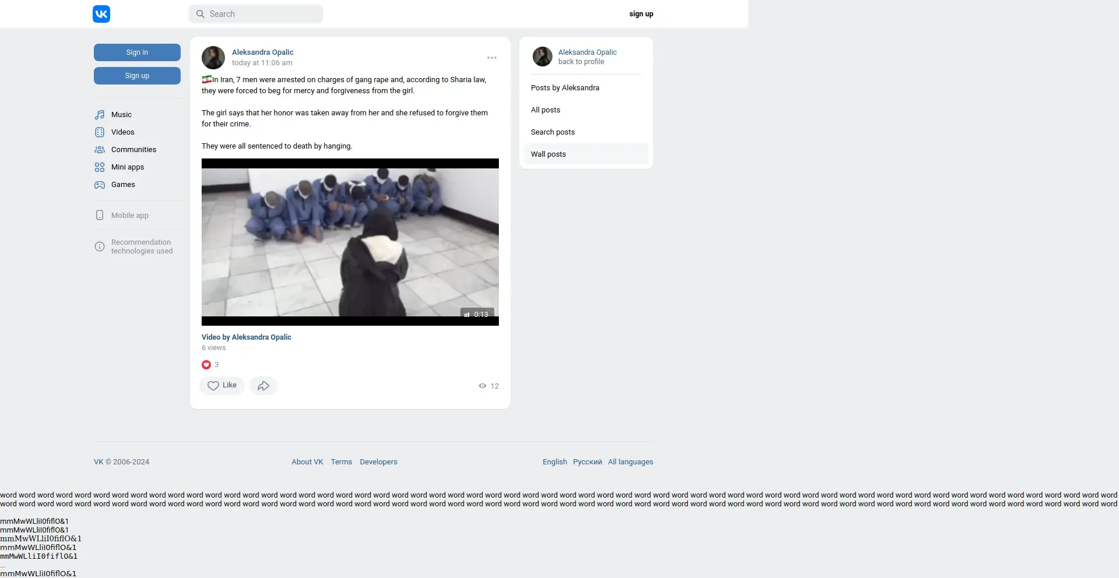Click the "6 views" text under the video
Viewport: 1119px width, 578px height.
pyautogui.click(x=214, y=348)
